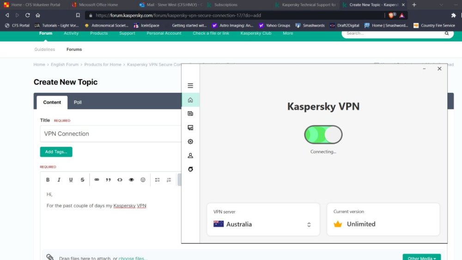Open the Yahoo Groups bookmark
The image size is (462, 260).
(274, 25)
